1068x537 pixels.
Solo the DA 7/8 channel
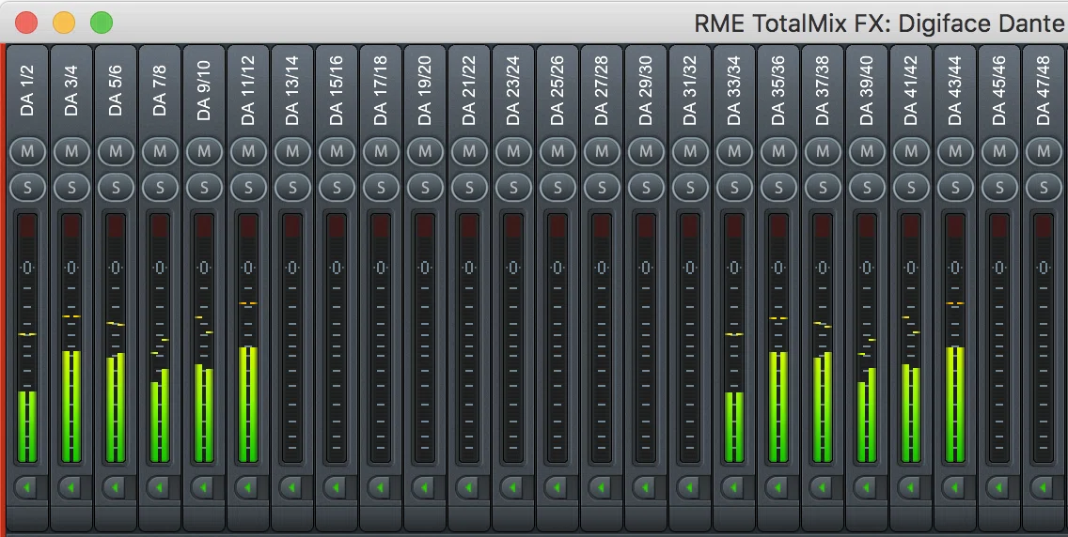click(160, 187)
